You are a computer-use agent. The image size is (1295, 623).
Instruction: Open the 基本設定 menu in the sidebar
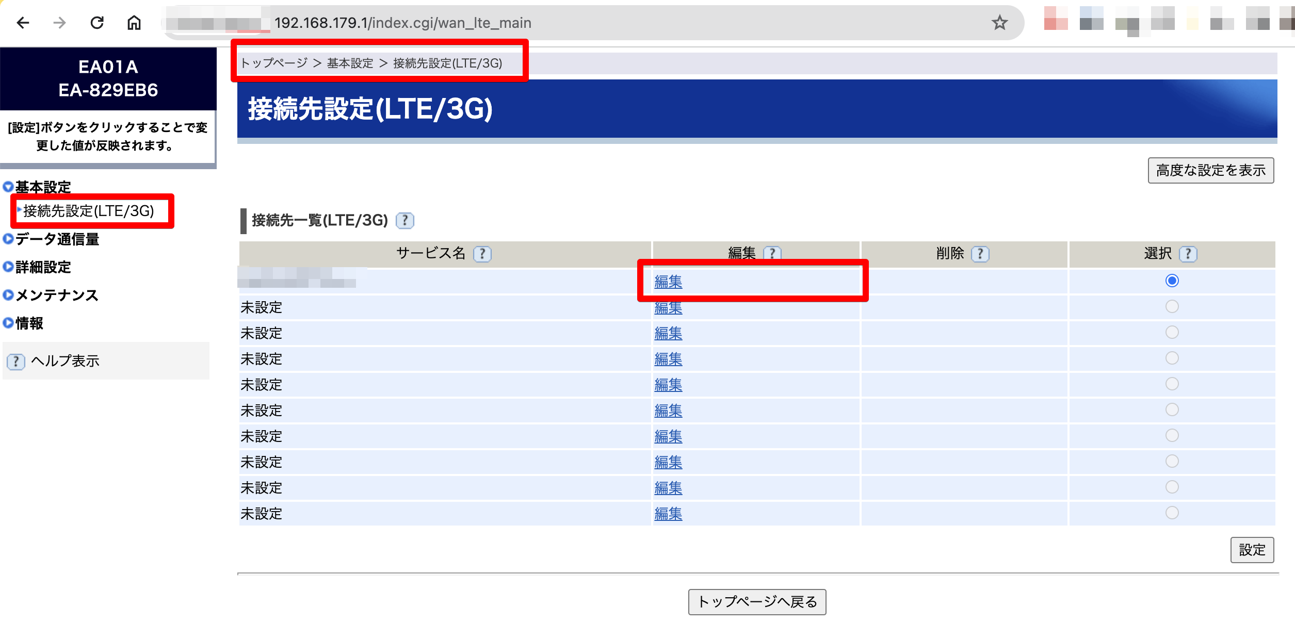point(42,187)
